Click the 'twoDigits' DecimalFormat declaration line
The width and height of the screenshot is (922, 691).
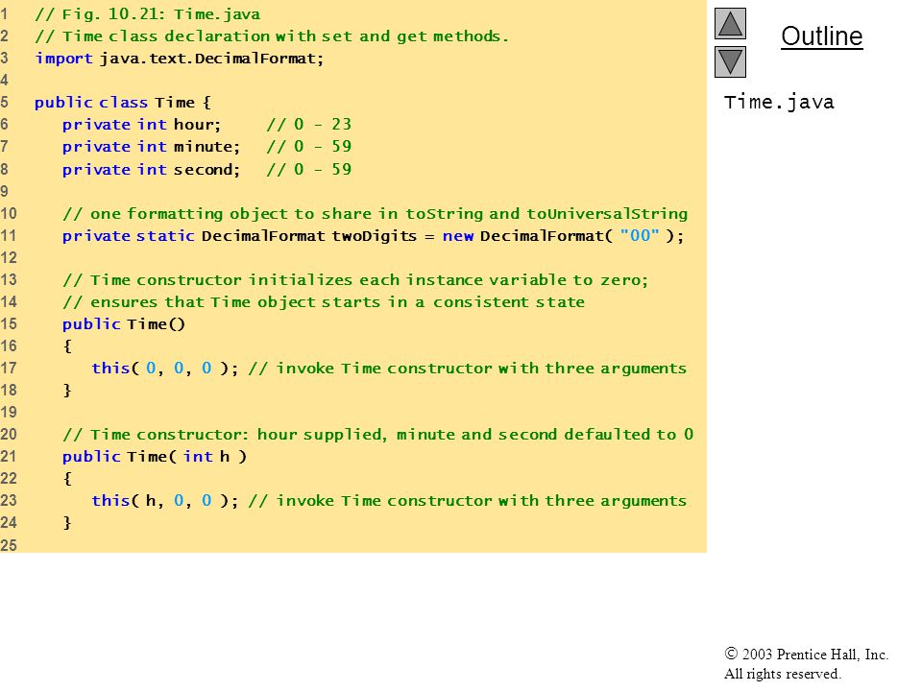(373, 236)
